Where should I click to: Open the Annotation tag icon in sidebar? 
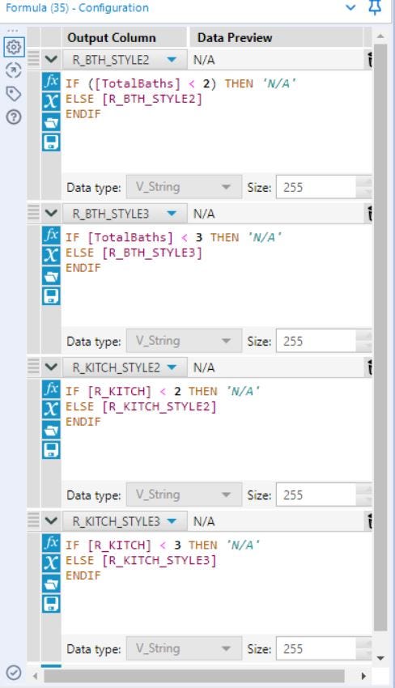tap(14, 93)
